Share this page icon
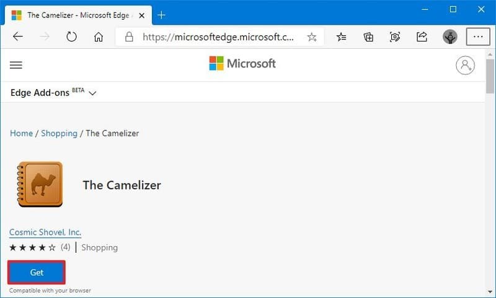 [422, 37]
